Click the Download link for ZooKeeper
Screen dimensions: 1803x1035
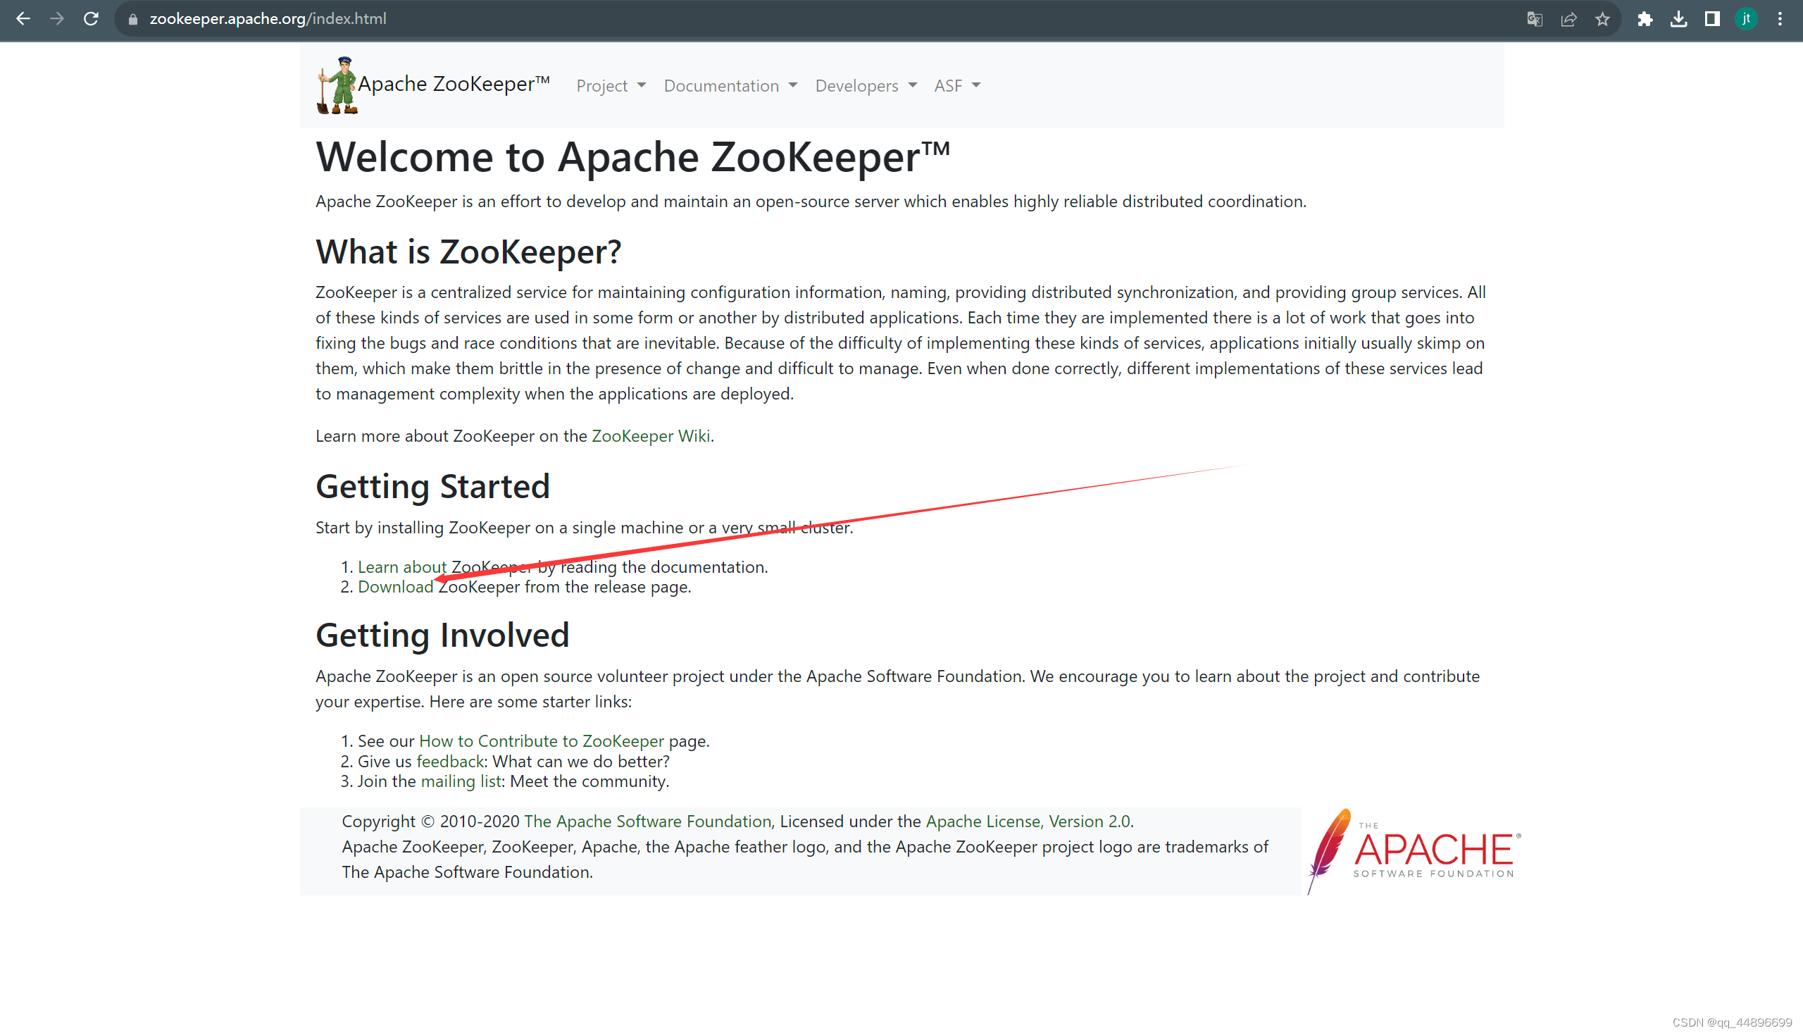point(395,586)
